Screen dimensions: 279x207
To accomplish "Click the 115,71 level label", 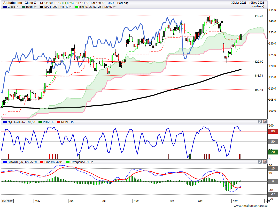I will (259, 76).
